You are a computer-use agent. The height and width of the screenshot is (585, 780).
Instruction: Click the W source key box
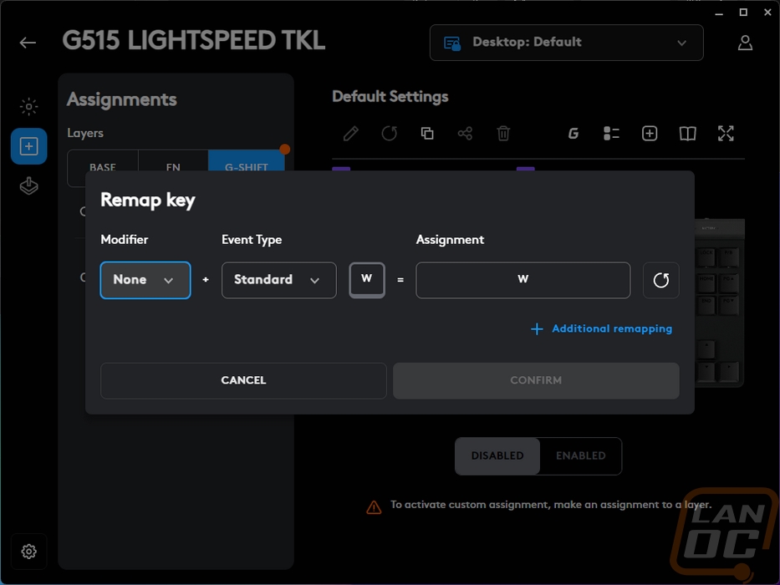367,280
